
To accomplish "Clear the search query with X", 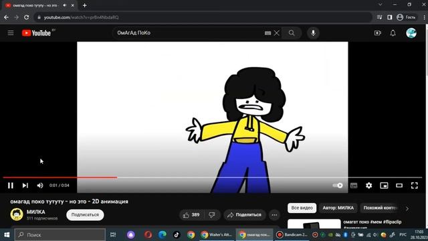I will pyautogui.click(x=276, y=33).
